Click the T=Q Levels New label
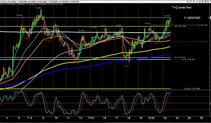211x123 pixels. click(x=182, y=7)
